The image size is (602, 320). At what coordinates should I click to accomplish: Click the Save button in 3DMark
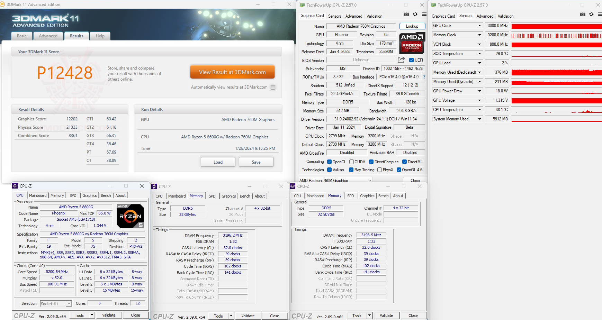pos(256,162)
